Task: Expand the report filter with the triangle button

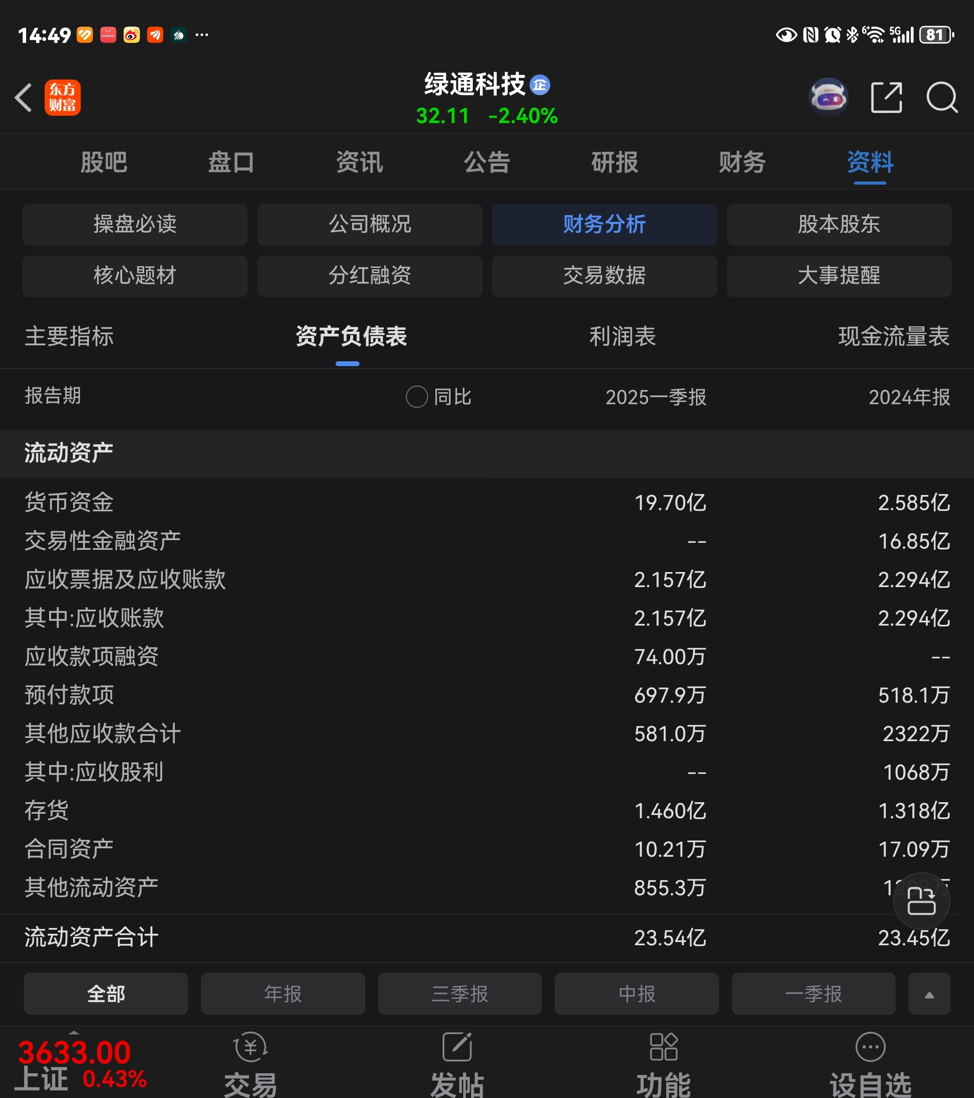Action: [929, 994]
